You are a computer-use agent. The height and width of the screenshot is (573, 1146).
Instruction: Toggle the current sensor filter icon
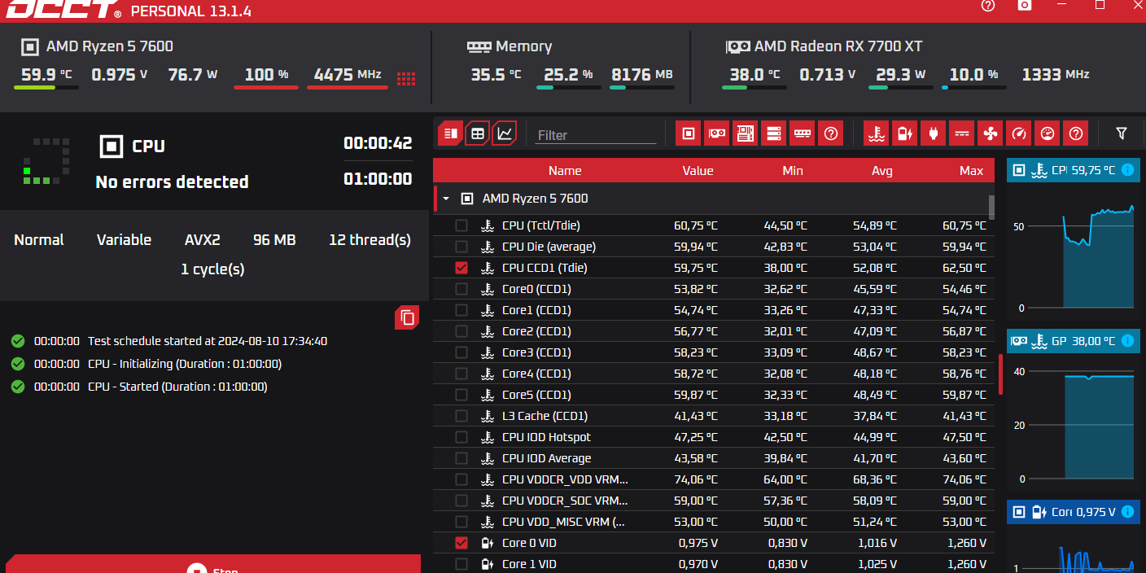(962, 133)
